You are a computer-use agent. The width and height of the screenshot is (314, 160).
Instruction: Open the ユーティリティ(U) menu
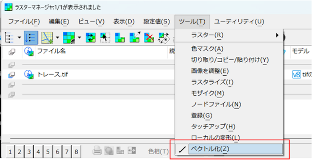click(239, 22)
